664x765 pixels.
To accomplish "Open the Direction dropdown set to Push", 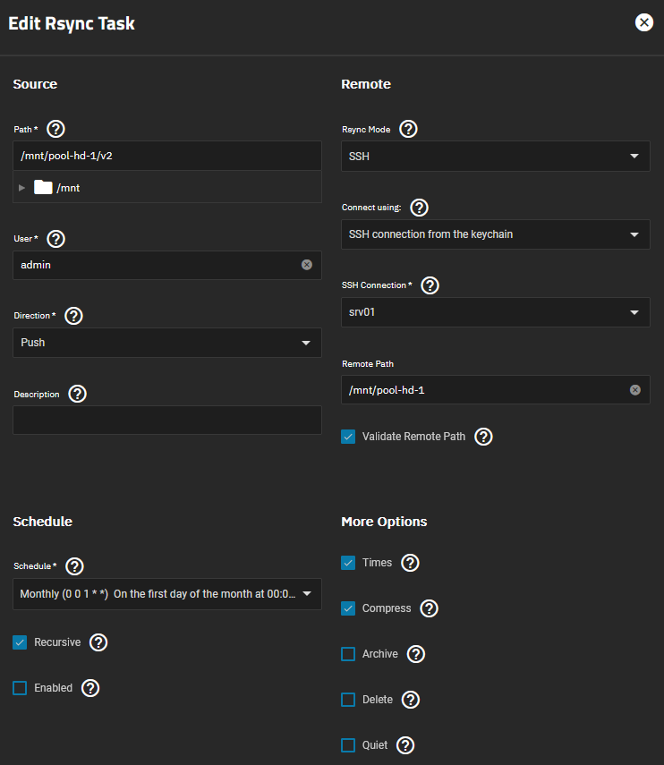I will [x=166, y=343].
